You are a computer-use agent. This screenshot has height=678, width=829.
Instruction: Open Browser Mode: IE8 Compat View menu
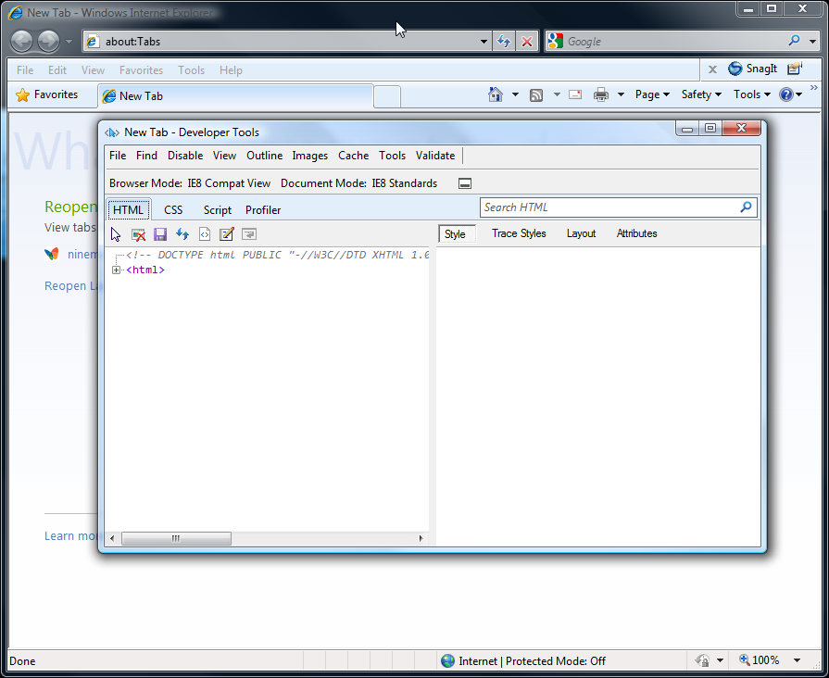coord(190,183)
